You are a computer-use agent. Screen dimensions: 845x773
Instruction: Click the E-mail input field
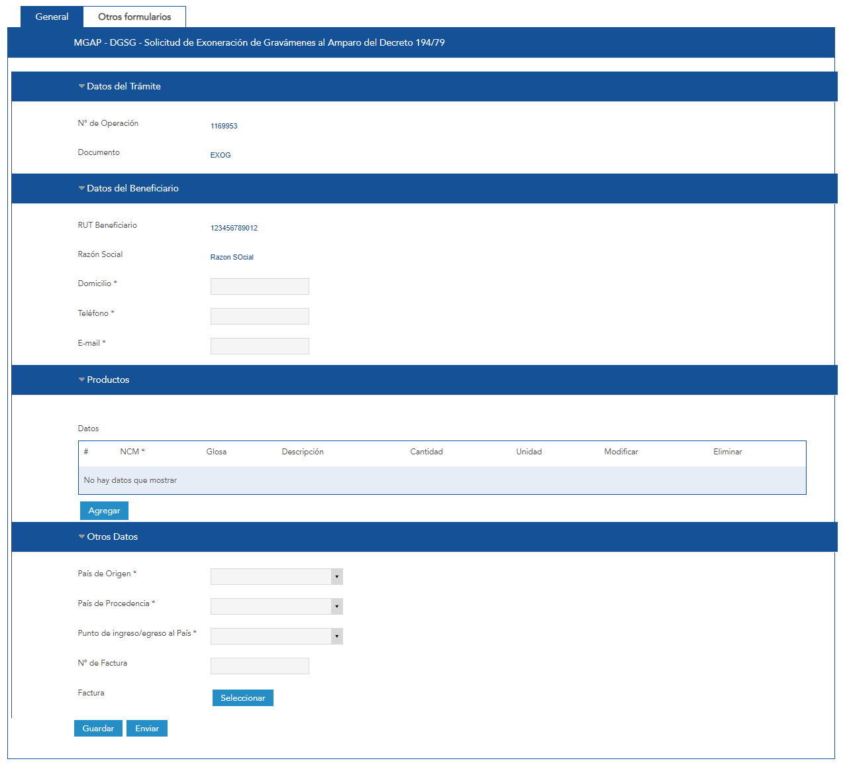point(260,346)
